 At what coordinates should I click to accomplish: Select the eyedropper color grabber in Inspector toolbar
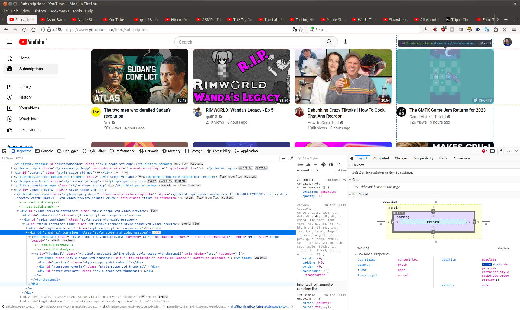click(x=291, y=158)
